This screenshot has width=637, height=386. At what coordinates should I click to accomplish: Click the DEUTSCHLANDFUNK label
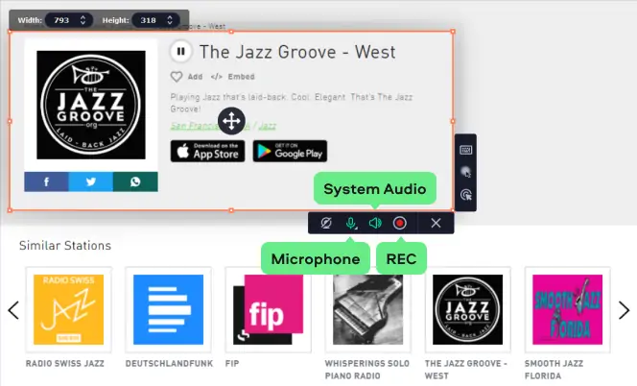pyautogui.click(x=169, y=363)
